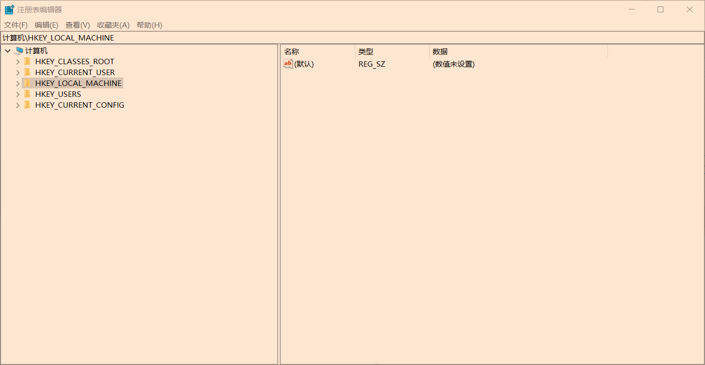Open the 帮助(H) menu
705x365 pixels.
tap(150, 25)
